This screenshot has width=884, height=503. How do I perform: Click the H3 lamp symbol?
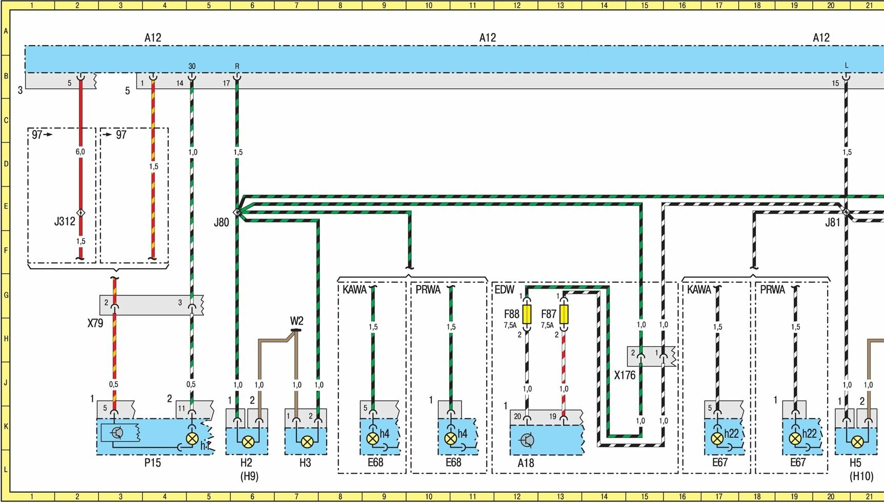(307, 441)
